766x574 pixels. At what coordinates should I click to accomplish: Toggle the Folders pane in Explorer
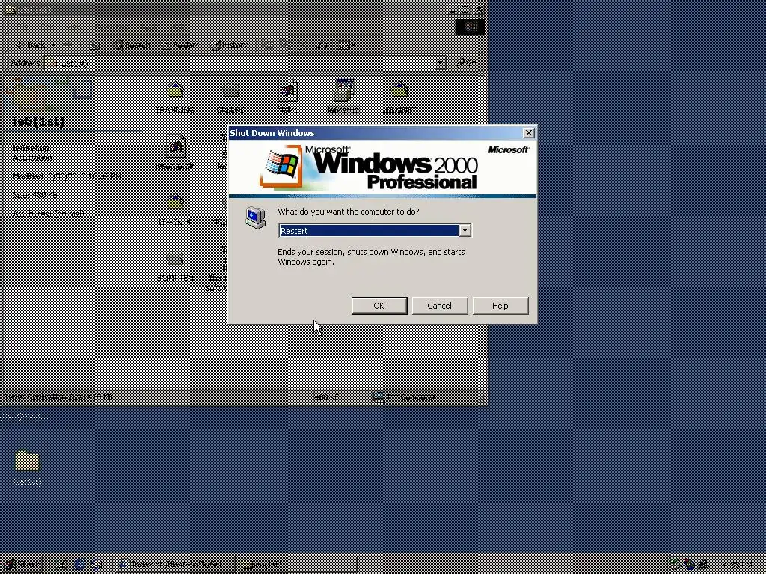(180, 45)
